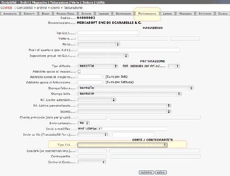Open the Tipo differita dropdown showing mensile

98,66
